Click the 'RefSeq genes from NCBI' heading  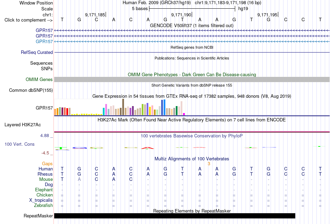(x=192, y=47)
